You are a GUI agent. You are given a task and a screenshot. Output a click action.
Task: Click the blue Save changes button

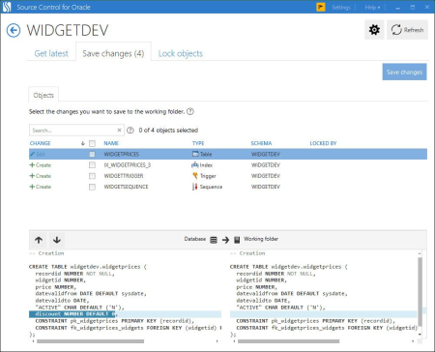[404, 72]
